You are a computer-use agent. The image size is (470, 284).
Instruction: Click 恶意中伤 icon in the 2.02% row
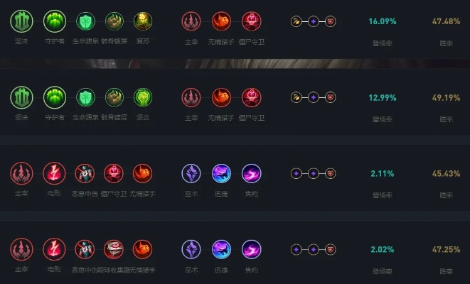pyautogui.click(x=85, y=249)
